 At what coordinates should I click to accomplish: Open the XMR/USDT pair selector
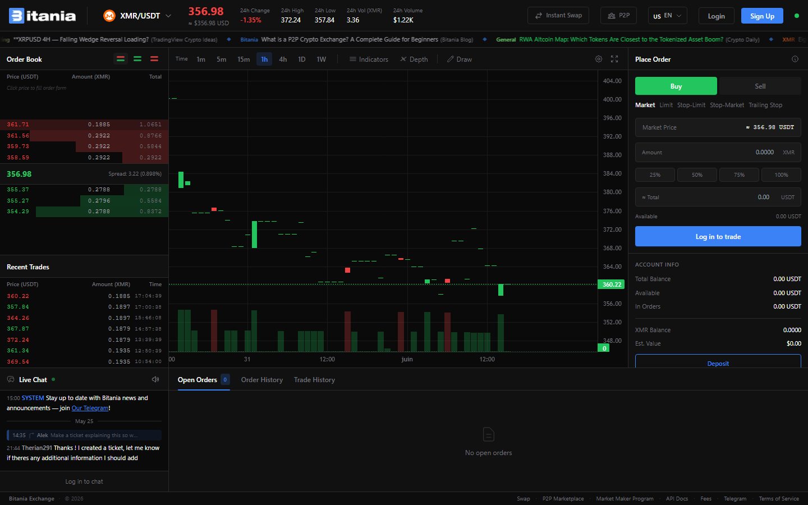(137, 16)
